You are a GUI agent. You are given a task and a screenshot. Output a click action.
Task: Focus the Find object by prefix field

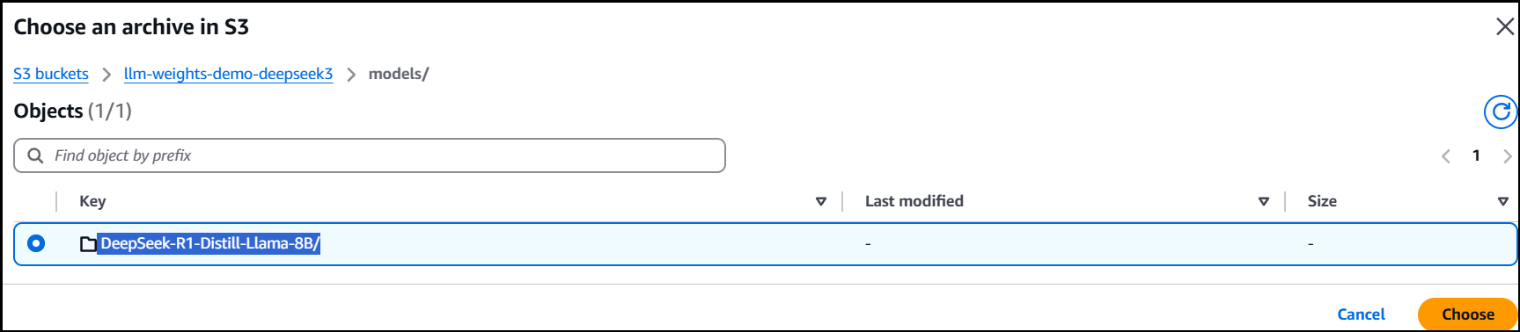370,155
